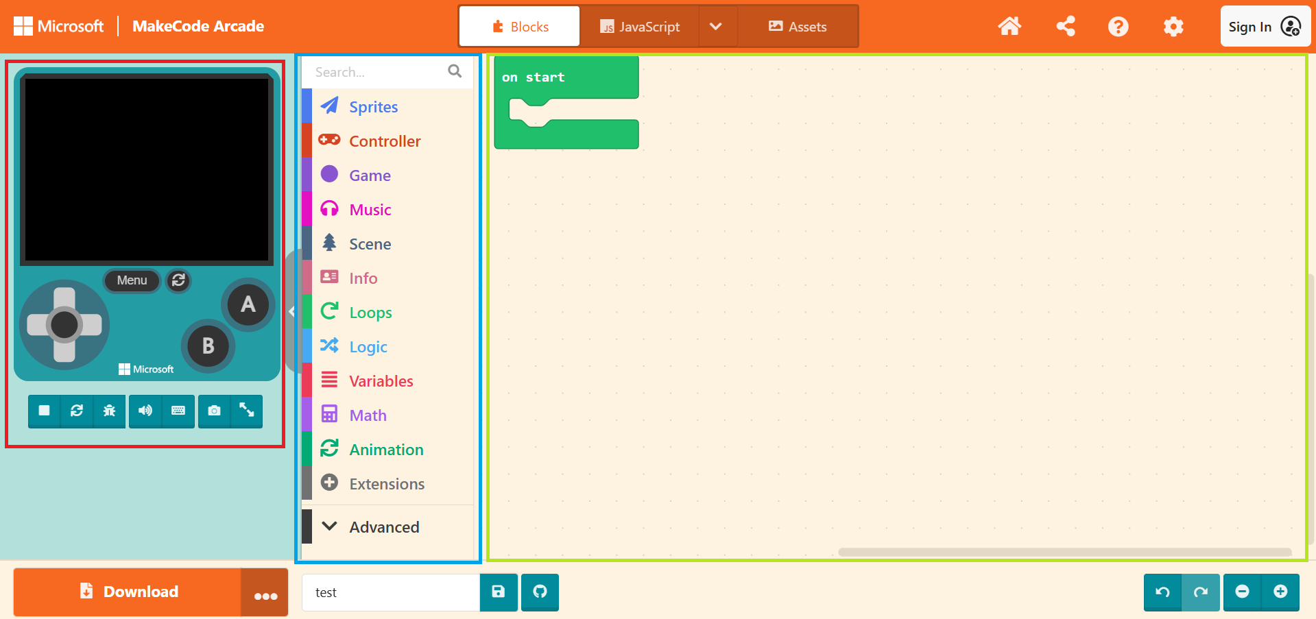Restart the simulator using the toolbar refresh icon
Screen dimensions: 1316x619
coord(77,411)
